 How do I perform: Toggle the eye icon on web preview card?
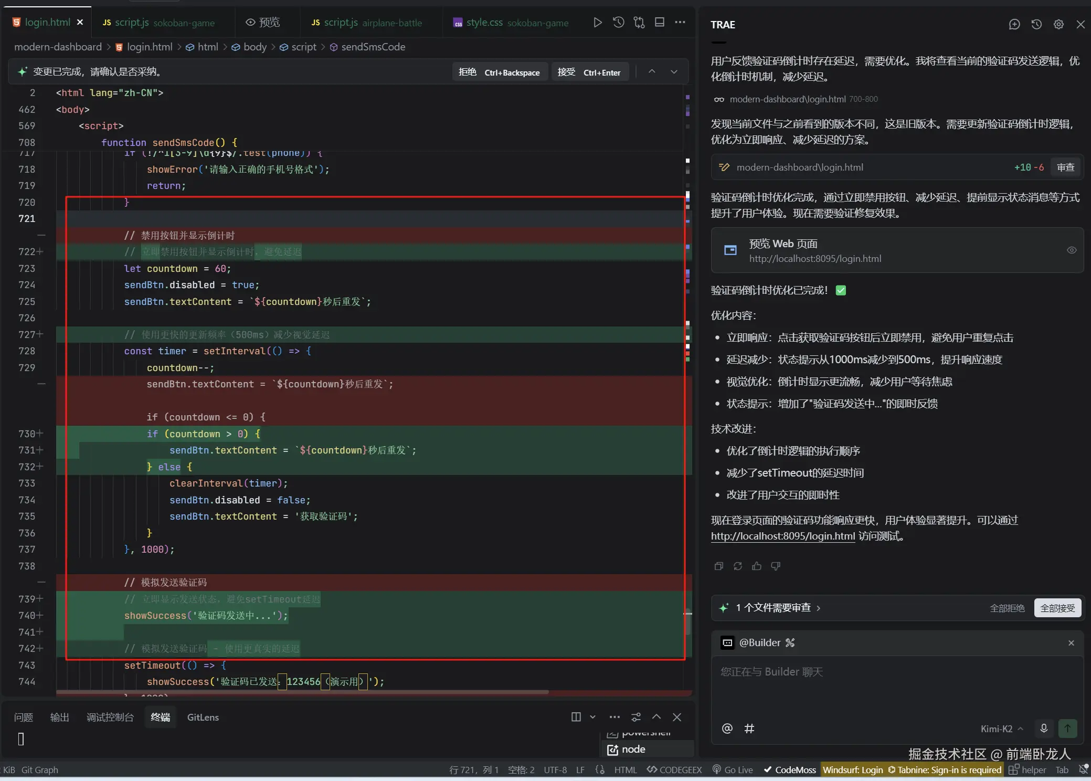pos(1071,250)
